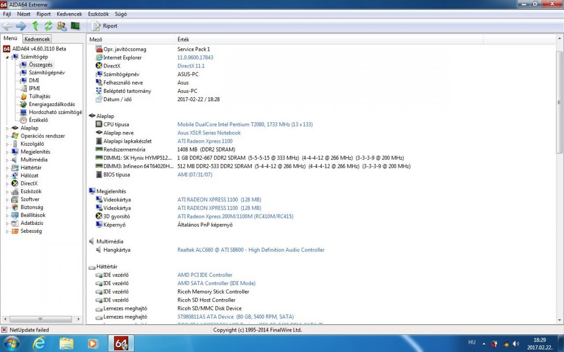Click the green up-arrow toolbar icon
Screen dimensions: 564x352
35,26
